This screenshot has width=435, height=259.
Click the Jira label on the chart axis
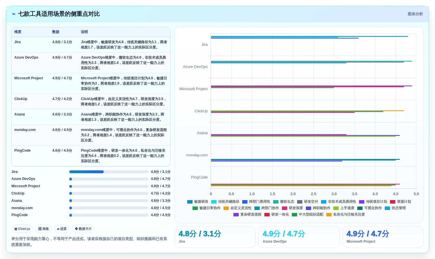pyautogui.click(x=204, y=45)
